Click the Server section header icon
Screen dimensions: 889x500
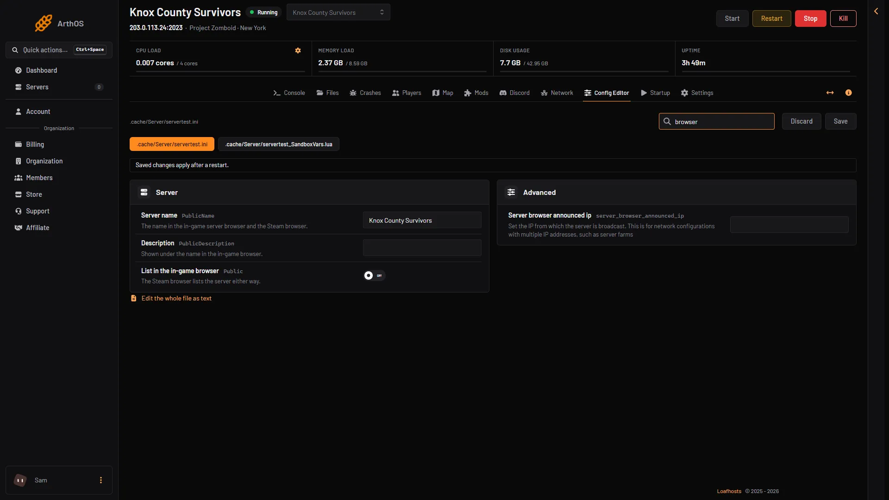click(144, 192)
